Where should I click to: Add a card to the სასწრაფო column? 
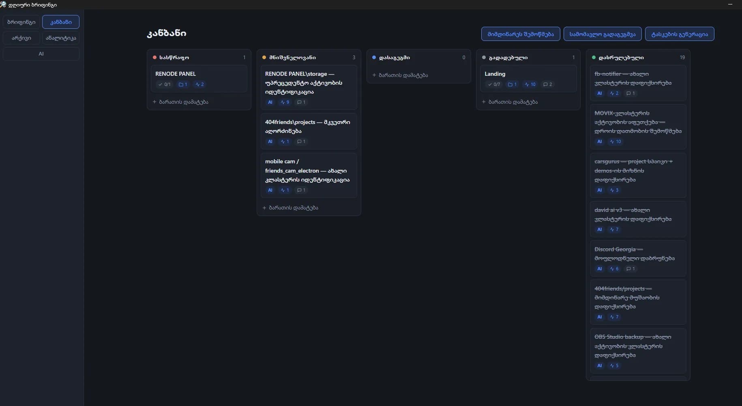click(x=180, y=102)
